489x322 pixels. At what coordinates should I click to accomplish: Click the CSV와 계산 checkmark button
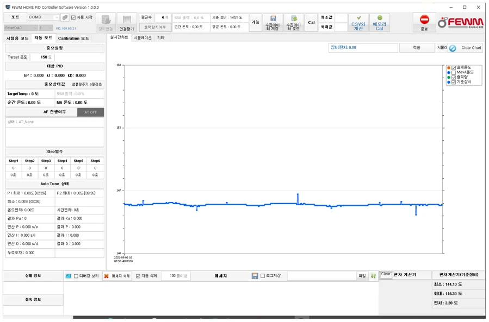(358, 22)
